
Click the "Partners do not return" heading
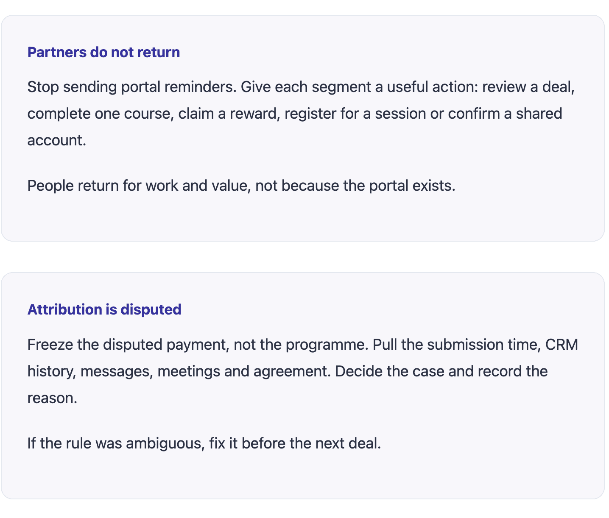[103, 52]
